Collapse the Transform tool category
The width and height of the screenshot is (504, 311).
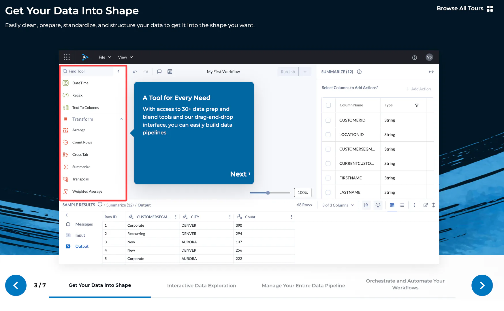point(121,119)
